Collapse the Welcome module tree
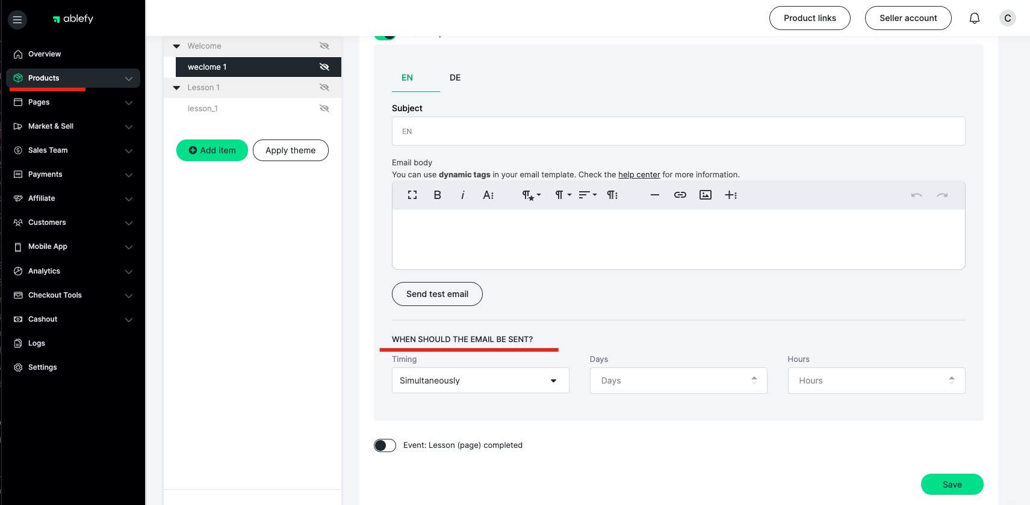Screen dimensions: 1030x505 click(176, 46)
